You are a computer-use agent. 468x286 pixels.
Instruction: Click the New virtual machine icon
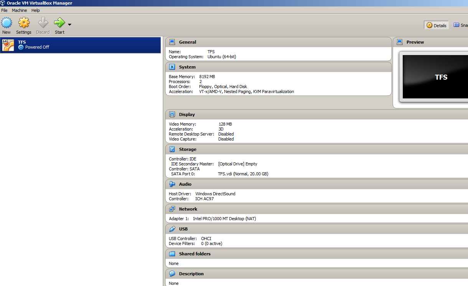(x=7, y=23)
